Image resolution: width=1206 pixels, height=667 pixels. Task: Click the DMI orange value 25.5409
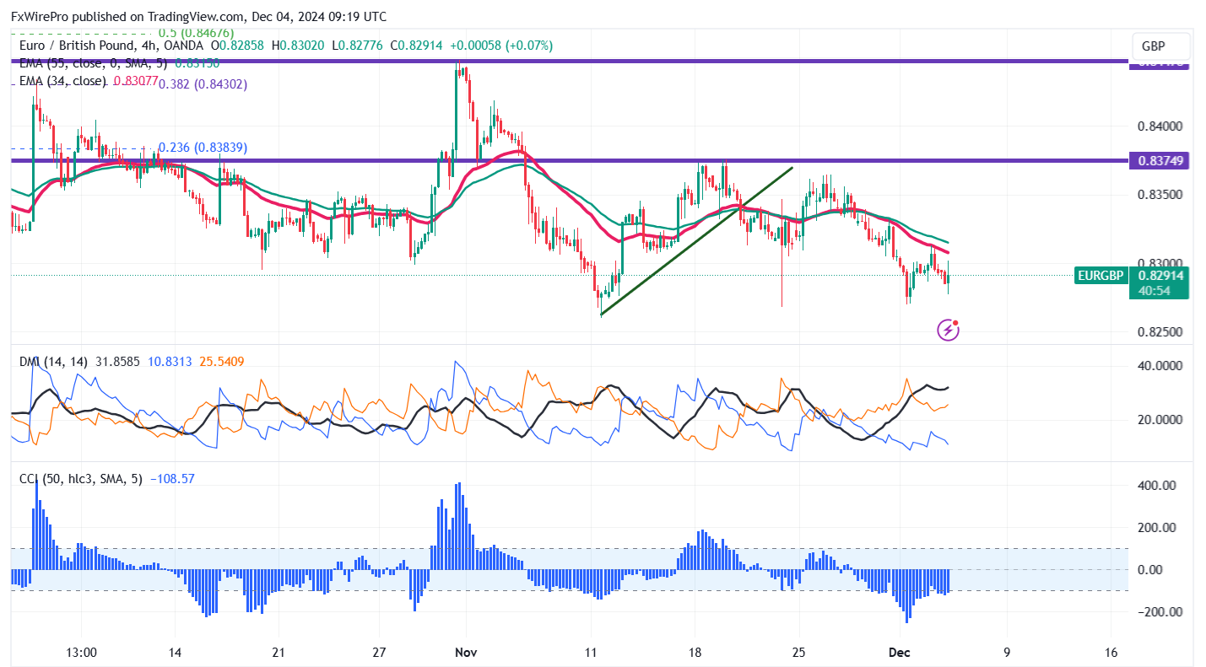[222, 362]
